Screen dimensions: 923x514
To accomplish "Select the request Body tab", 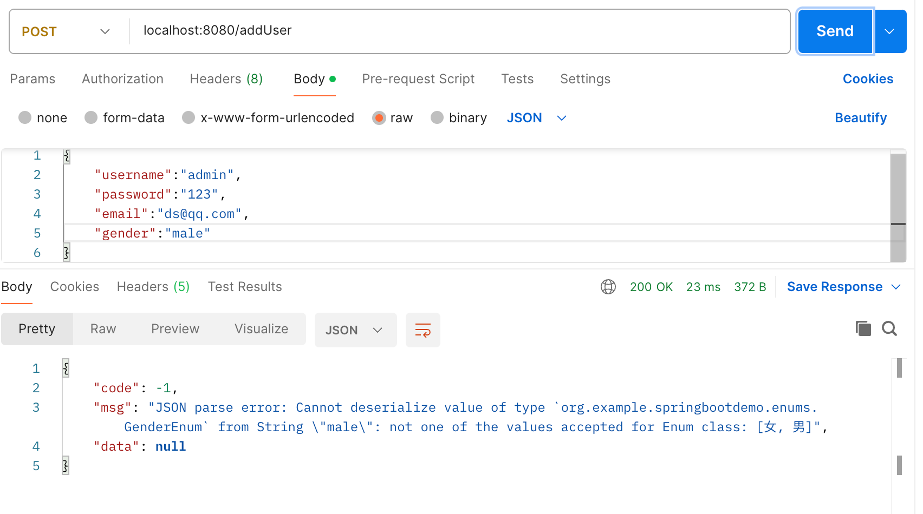I will [315, 79].
